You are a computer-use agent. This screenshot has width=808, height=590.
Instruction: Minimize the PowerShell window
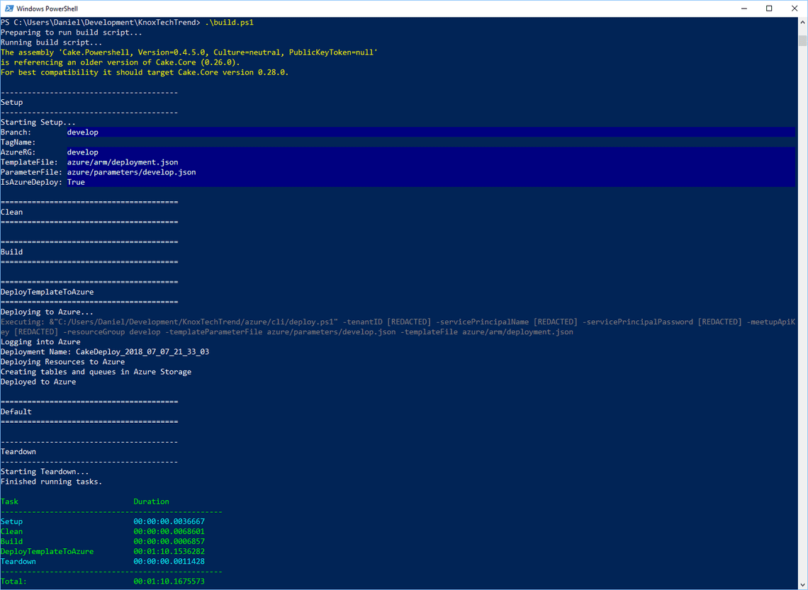(x=744, y=8)
